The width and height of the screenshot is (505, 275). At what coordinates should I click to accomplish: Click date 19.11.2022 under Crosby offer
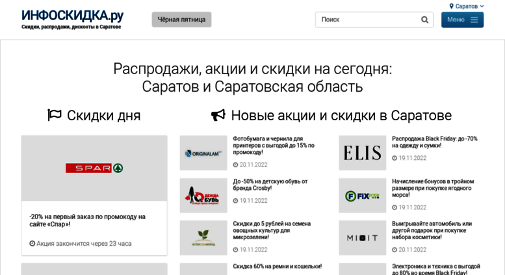click(253, 201)
